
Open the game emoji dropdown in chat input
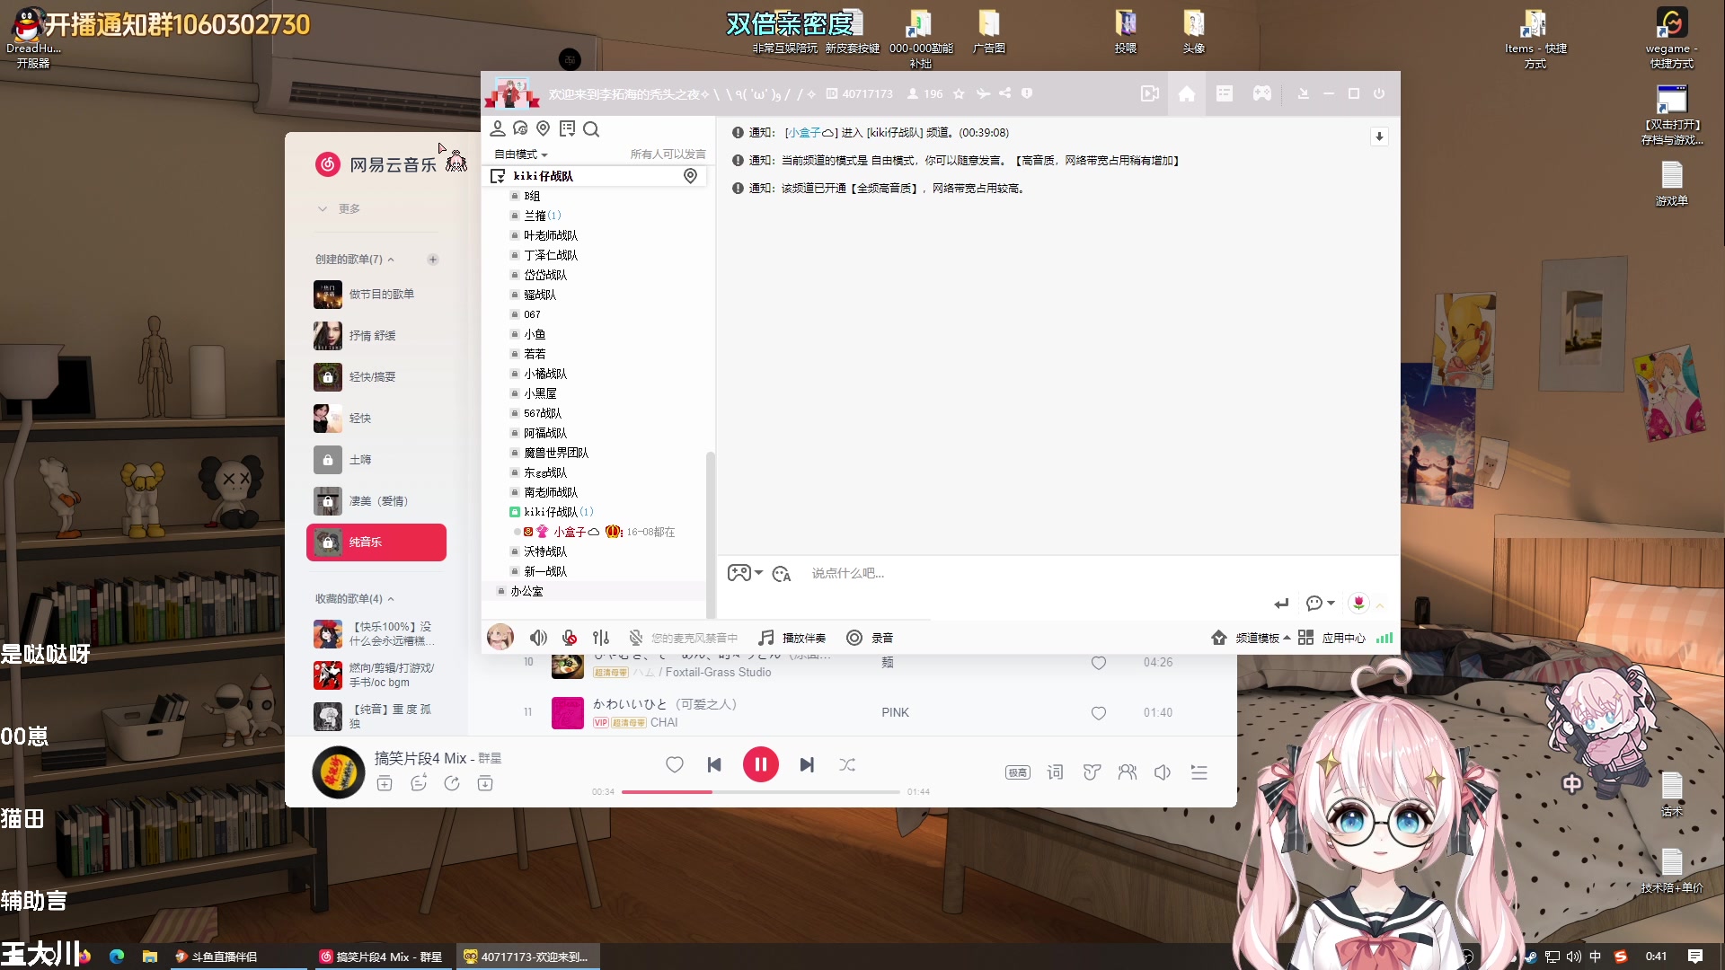coord(745,573)
